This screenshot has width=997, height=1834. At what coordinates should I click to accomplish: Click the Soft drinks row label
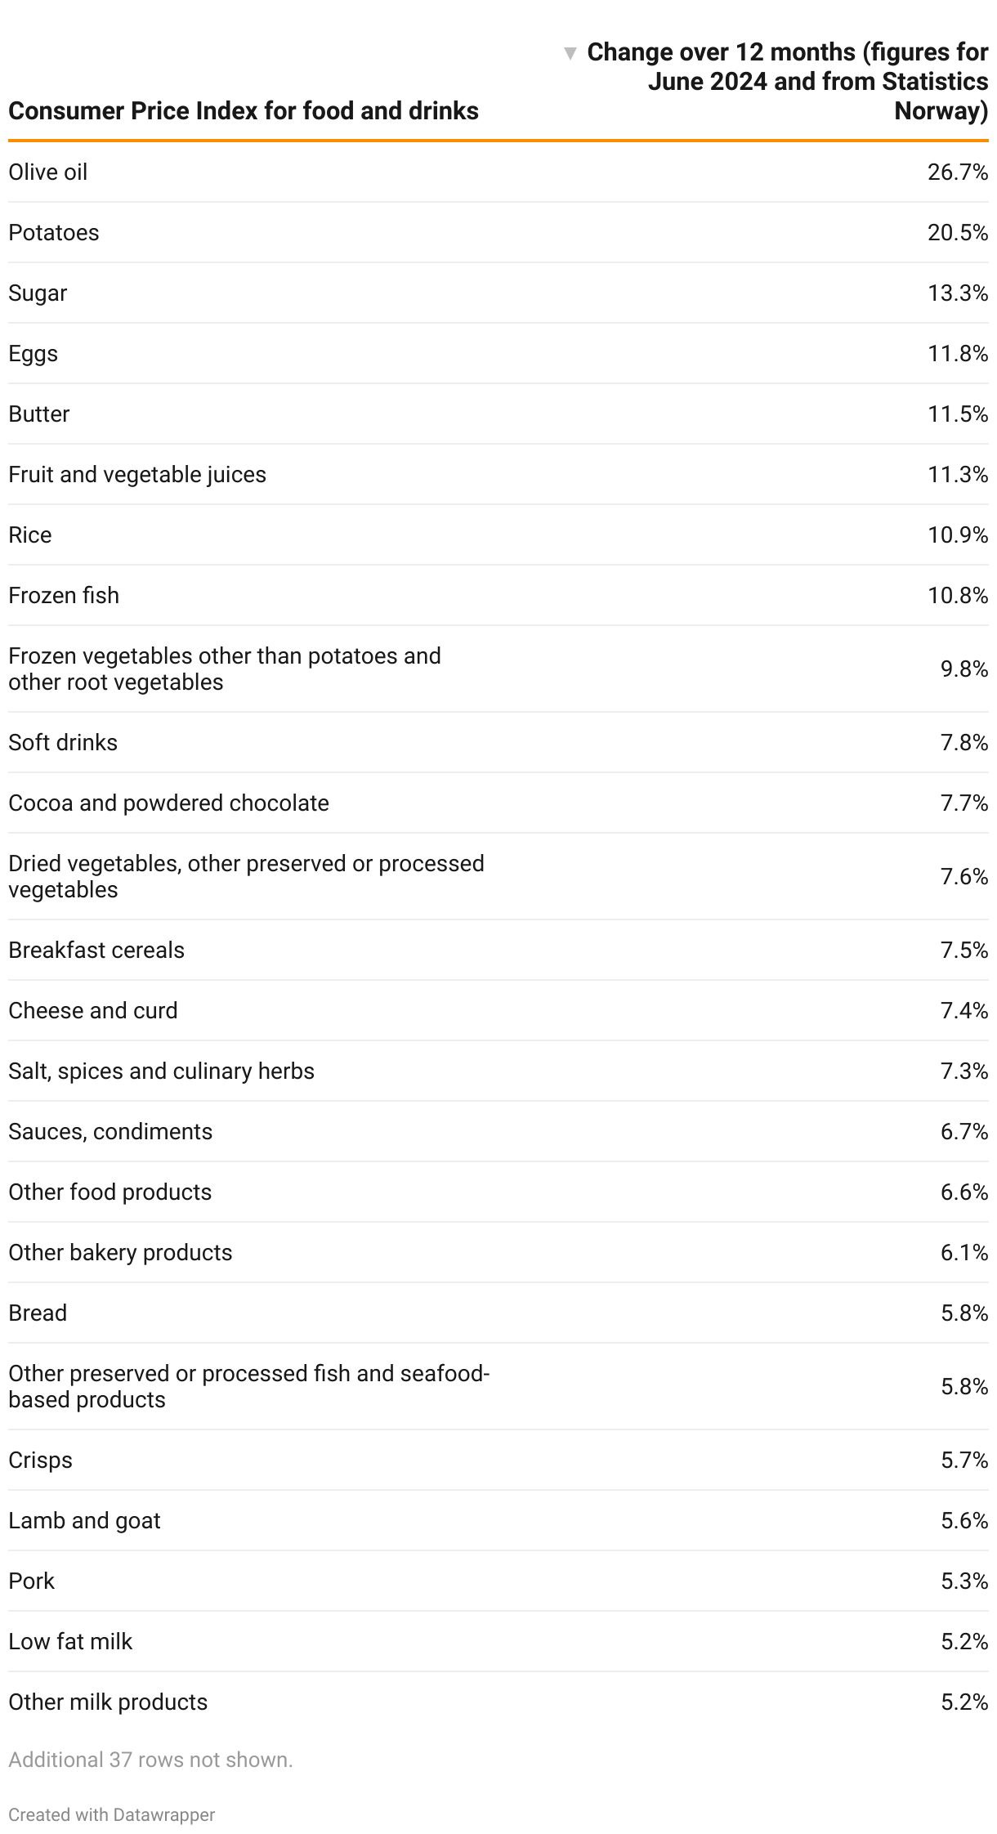[x=63, y=743]
